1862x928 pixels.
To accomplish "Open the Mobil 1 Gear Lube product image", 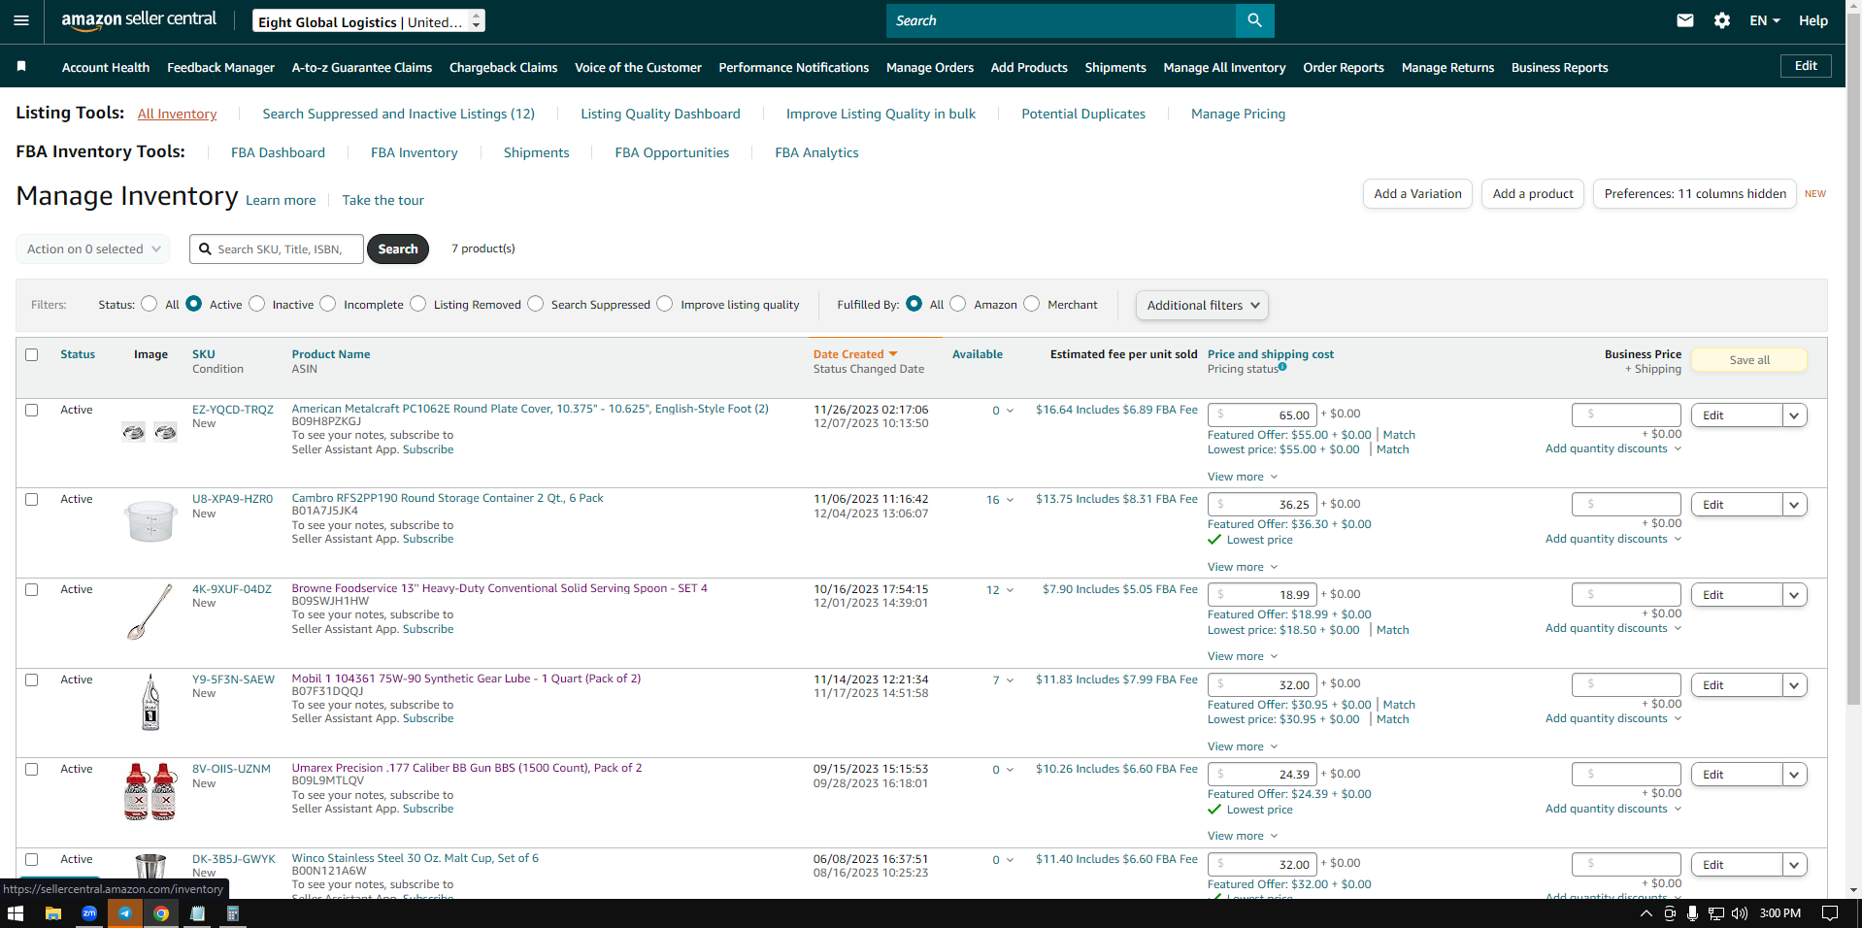I will 150,702.
